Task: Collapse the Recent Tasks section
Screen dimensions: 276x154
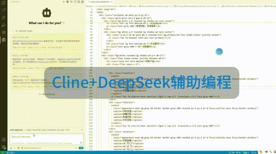Action: tap(13, 31)
